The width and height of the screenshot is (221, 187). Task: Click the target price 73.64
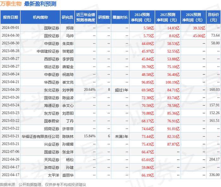click(215, 35)
